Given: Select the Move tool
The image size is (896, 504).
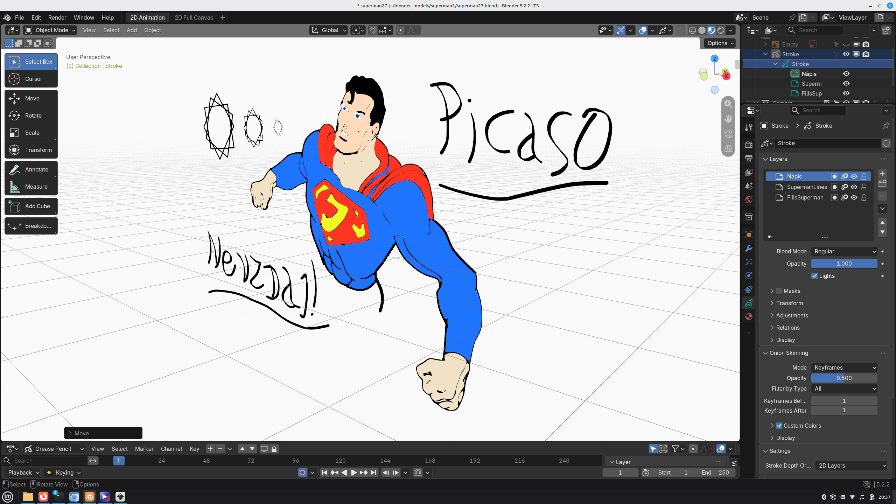Looking at the screenshot, I should (31, 98).
